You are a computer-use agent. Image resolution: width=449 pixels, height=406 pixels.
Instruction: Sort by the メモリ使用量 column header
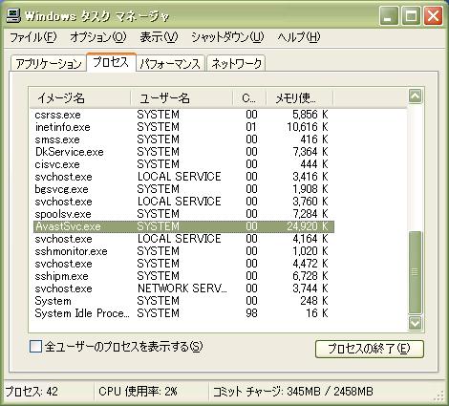pyautogui.click(x=299, y=97)
